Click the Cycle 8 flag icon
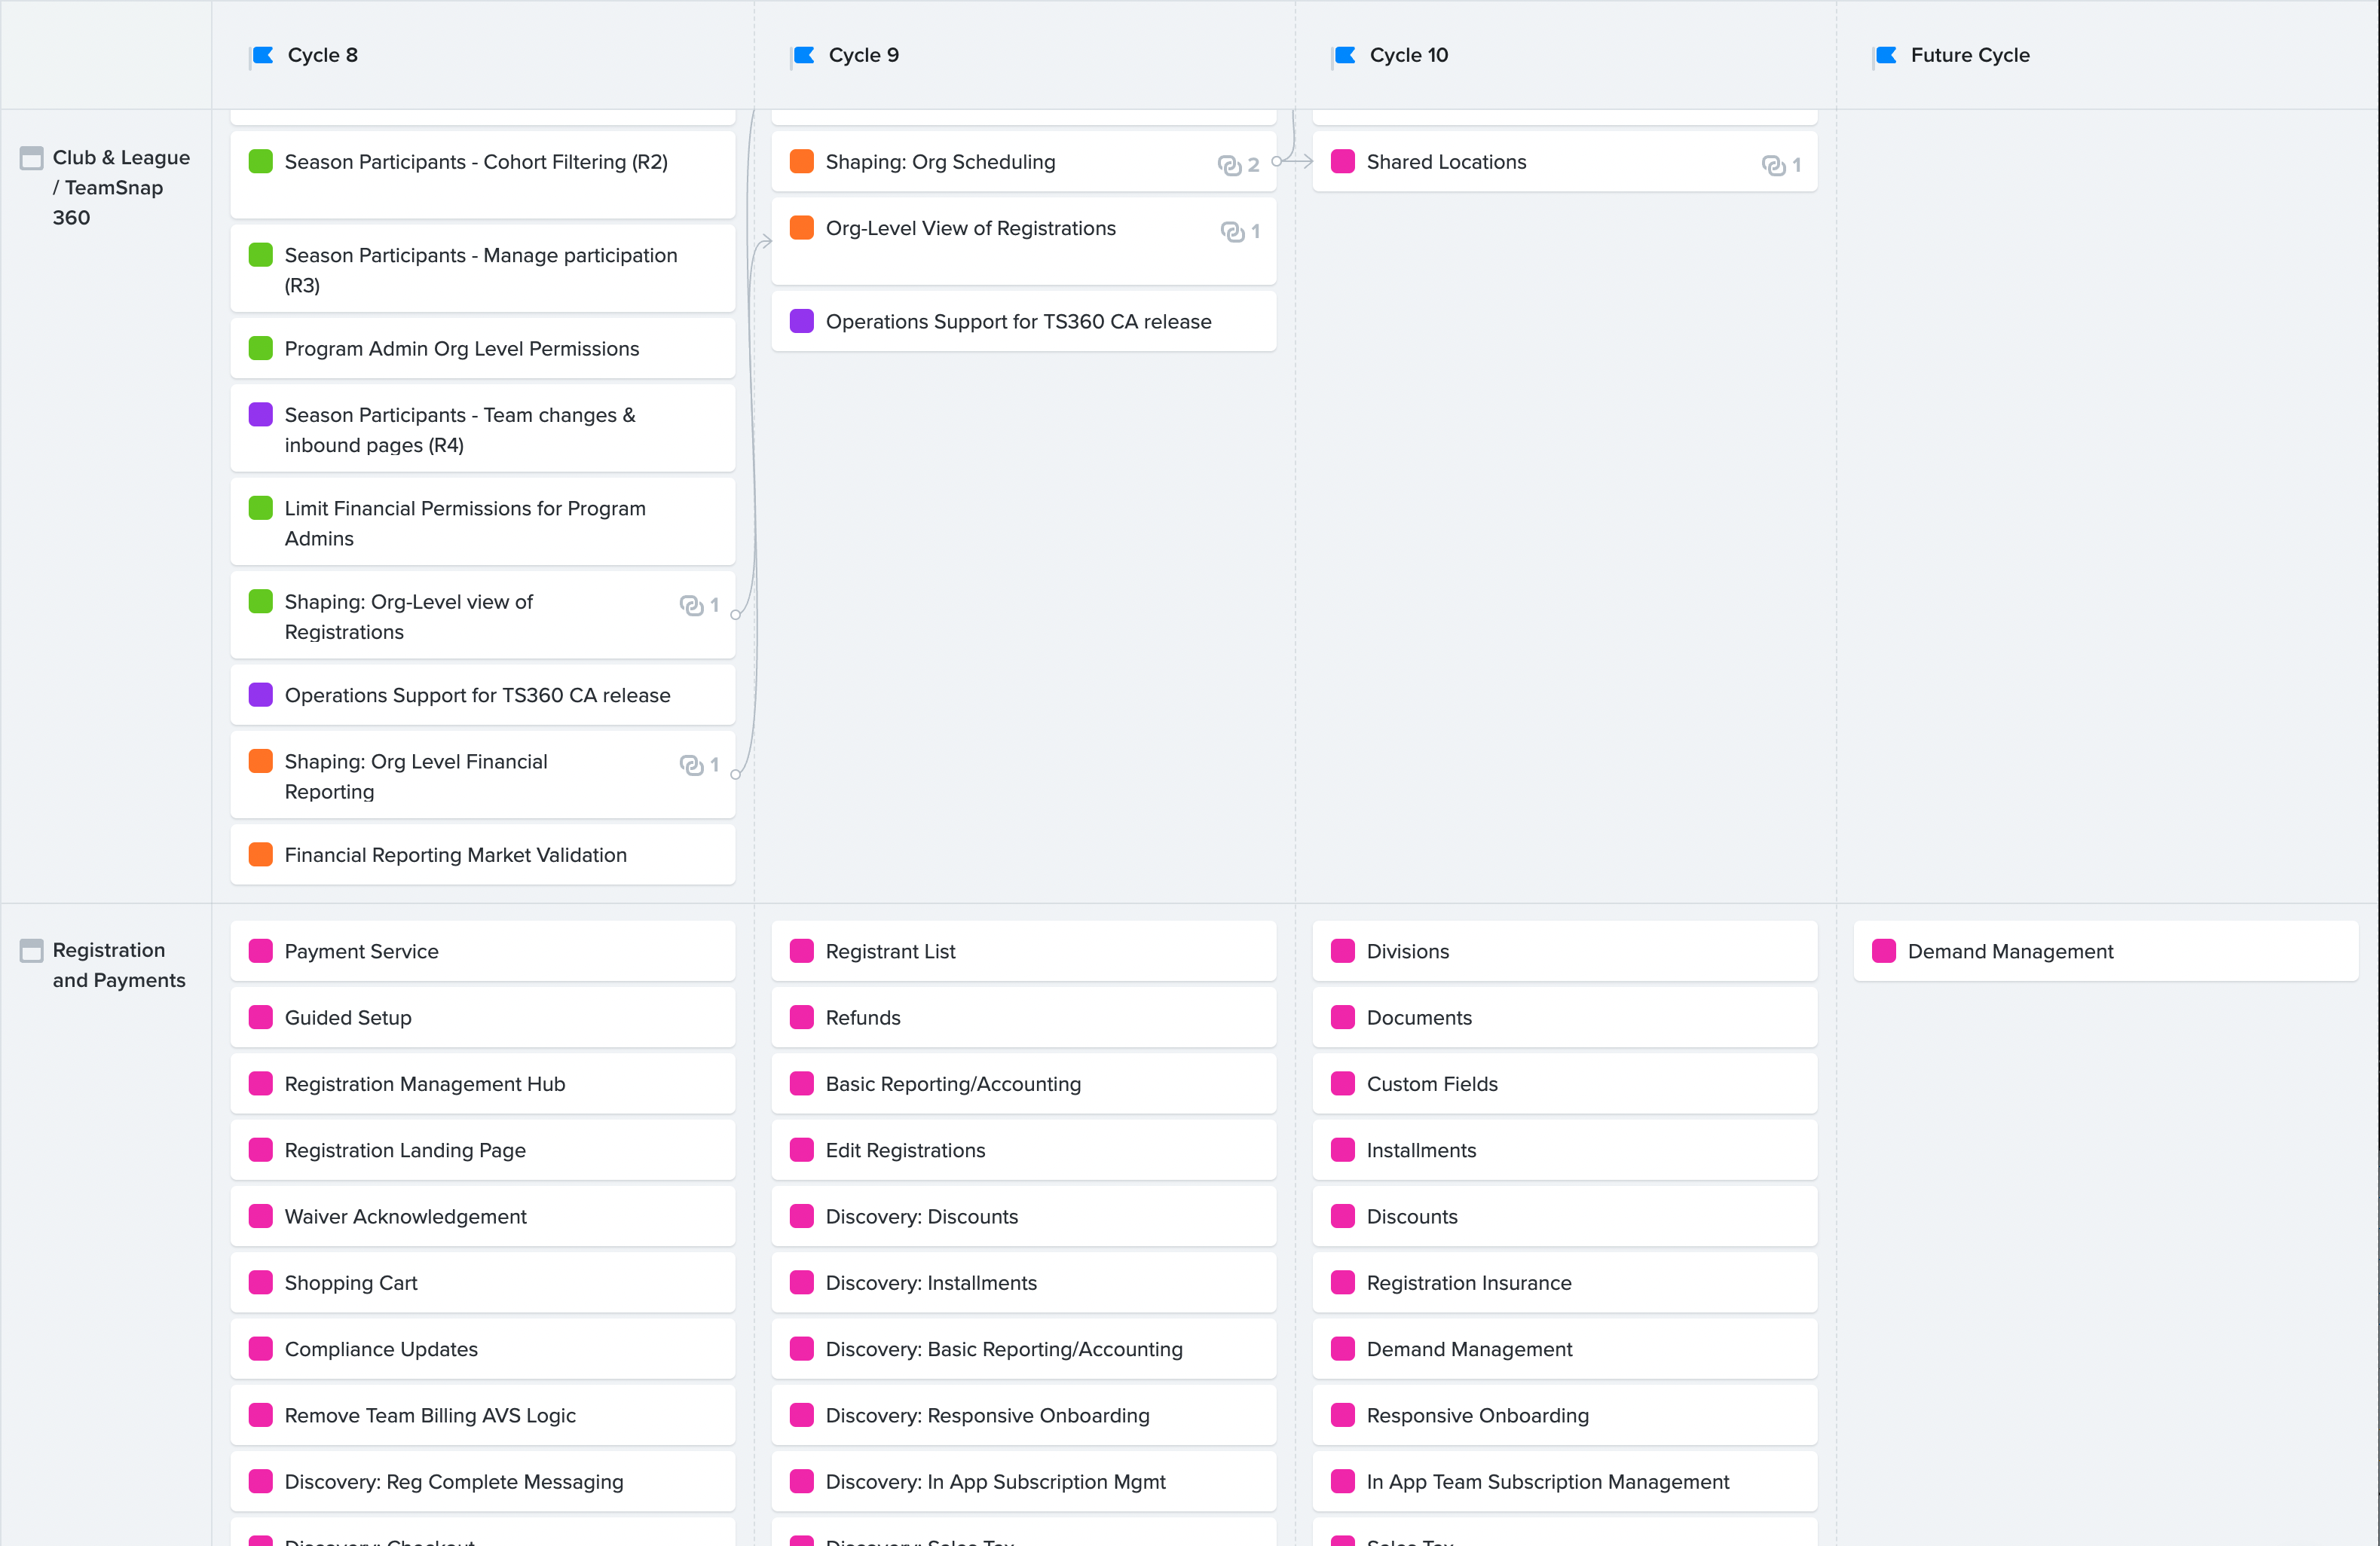The width and height of the screenshot is (2380, 1546). click(263, 55)
